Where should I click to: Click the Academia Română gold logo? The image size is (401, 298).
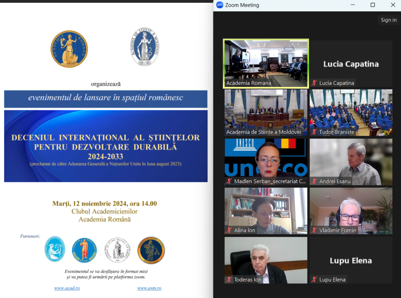(x=69, y=49)
